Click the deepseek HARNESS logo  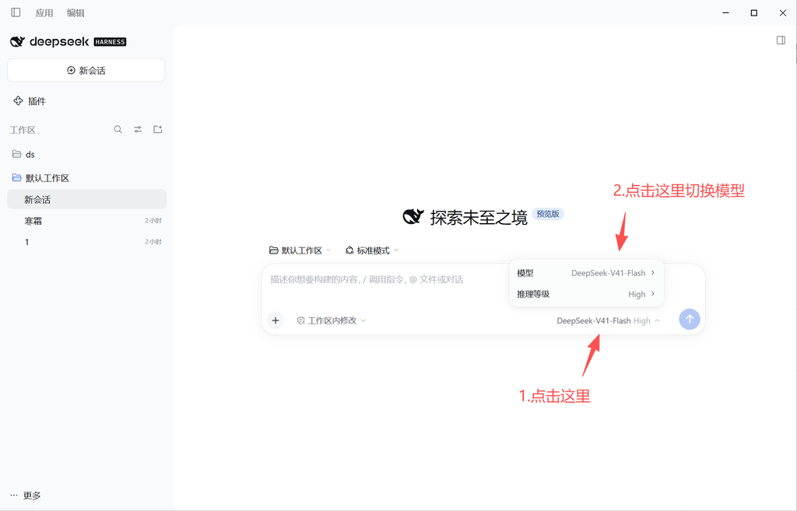(68, 42)
